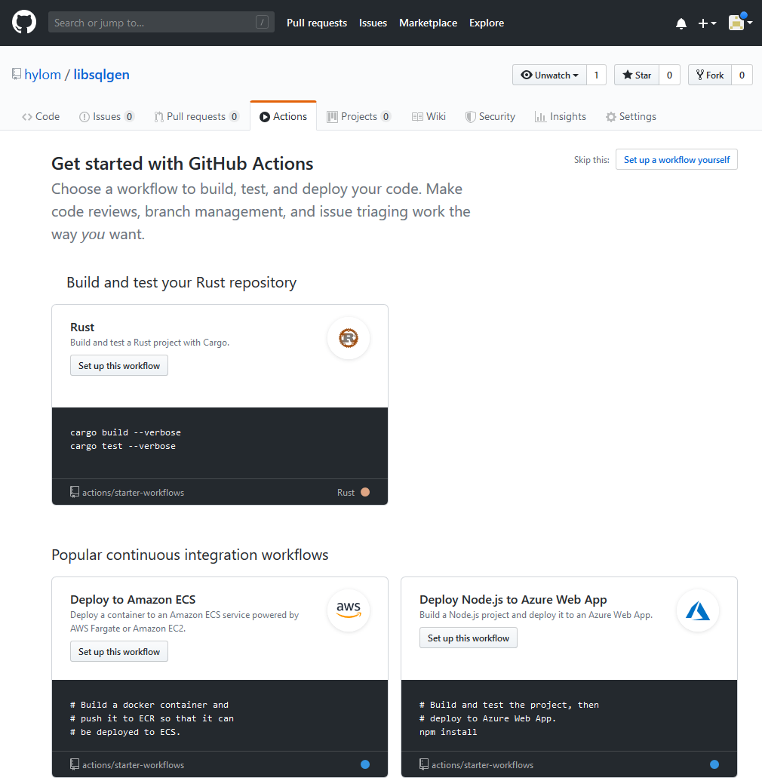The width and height of the screenshot is (762, 784).
Task: Click the repository book icon beside hylom
Action: click(x=17, y=74)
